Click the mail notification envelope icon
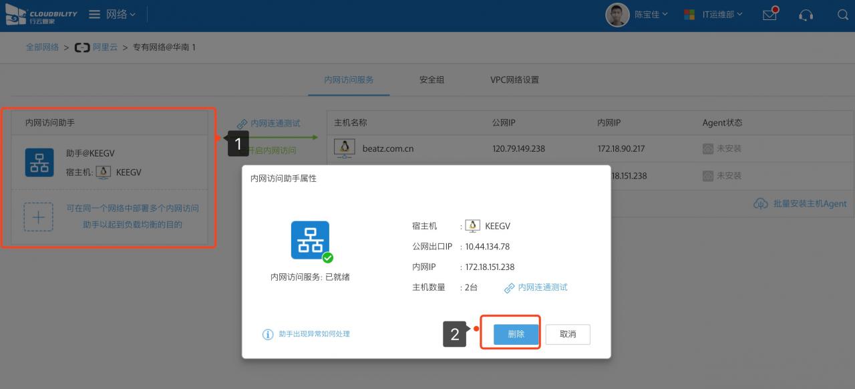The image size is (855, 389). click(769, 15)
